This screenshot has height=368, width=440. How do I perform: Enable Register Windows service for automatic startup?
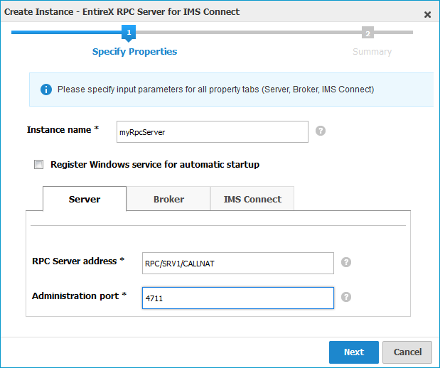pos(38,164)
